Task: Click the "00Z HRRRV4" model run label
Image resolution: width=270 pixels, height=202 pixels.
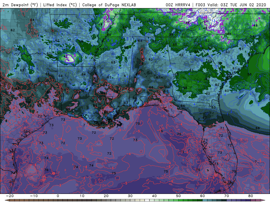Action: [x=178, y=5]
